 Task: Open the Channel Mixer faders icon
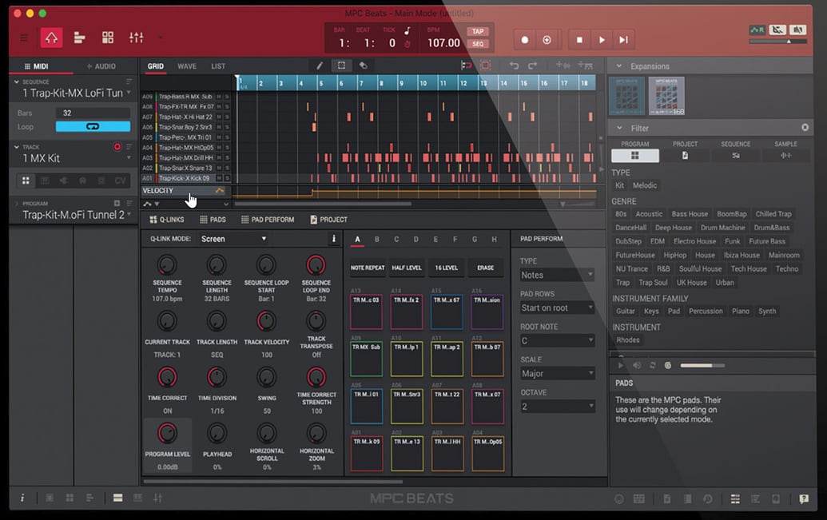(136, 38)
